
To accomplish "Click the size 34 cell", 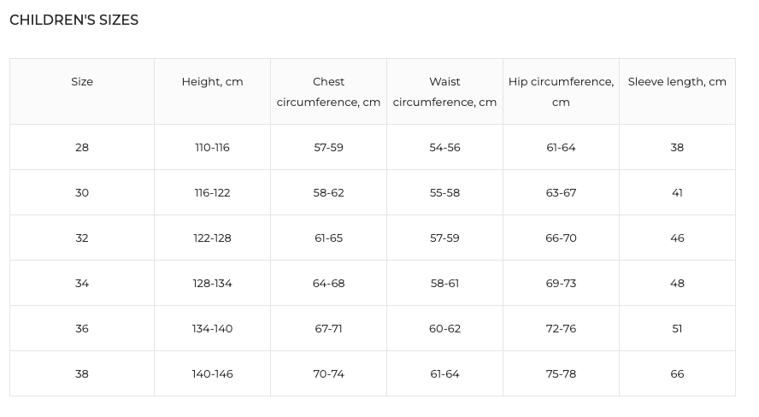I will point(82,284).
